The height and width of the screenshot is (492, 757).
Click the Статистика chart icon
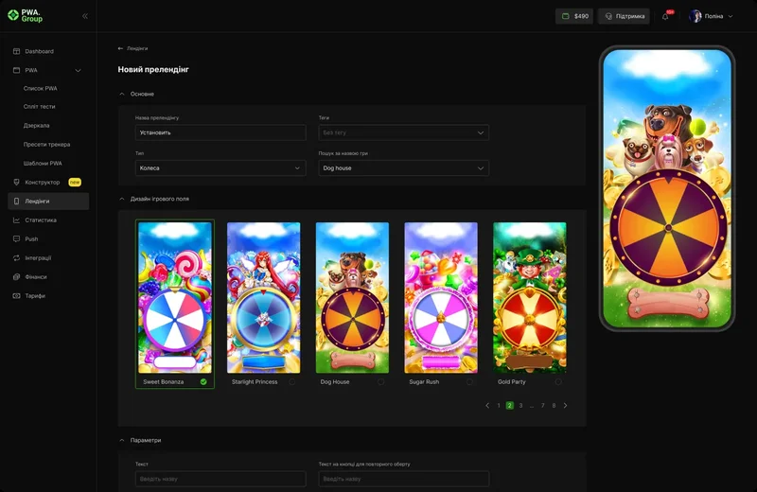coord(16,220)
